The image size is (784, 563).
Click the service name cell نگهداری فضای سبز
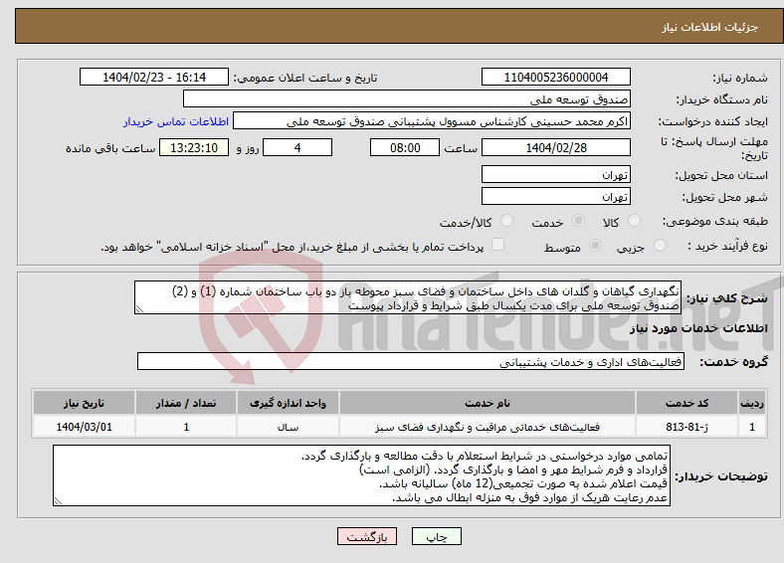pos(487,427)
